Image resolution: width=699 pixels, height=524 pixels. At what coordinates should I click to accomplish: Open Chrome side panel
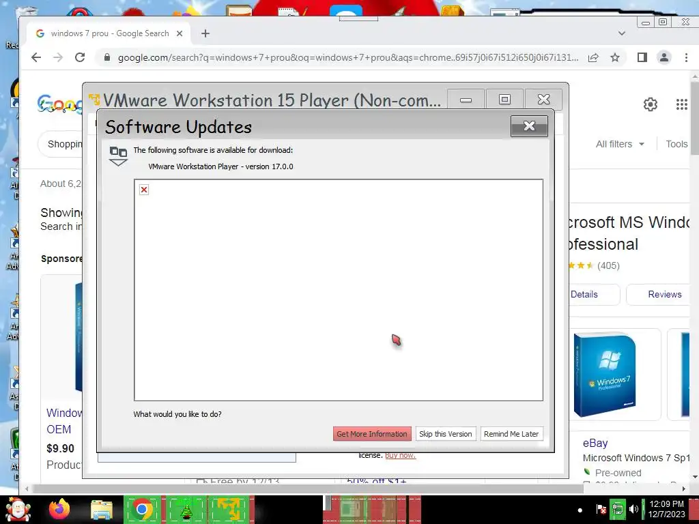click(x=642, y=57)
